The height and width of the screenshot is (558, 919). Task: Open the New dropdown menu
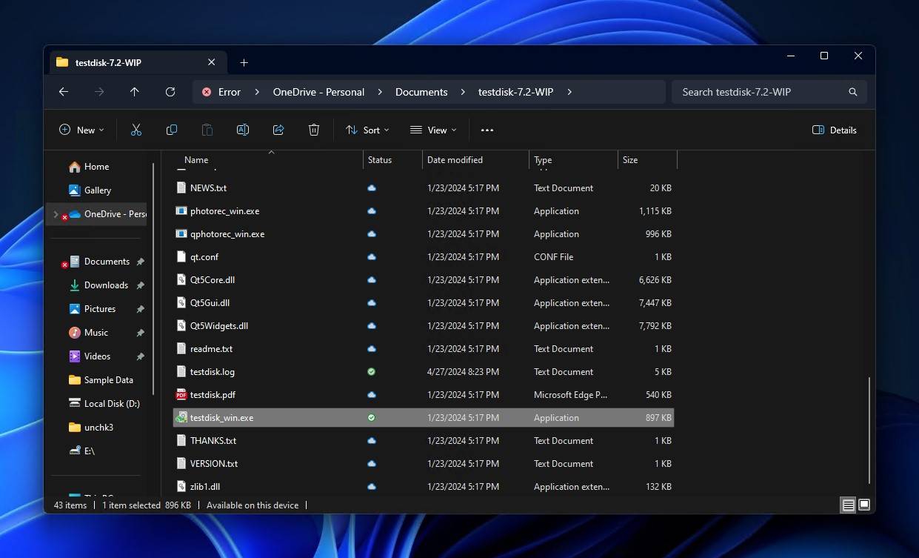tap(81, 130)
